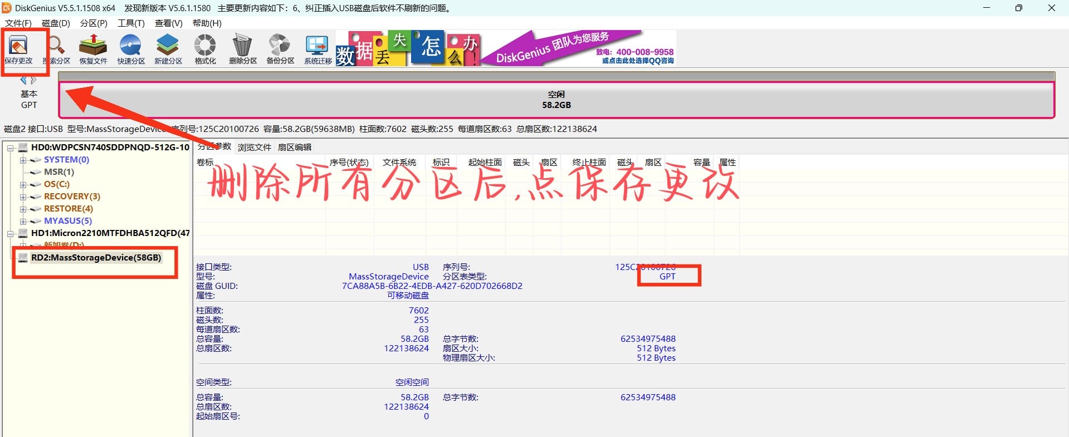This screenshot has width=1069, height=437.
Task: Click the 搜索分区 (Search Partition) icon
Action: (x=57, y=49)
